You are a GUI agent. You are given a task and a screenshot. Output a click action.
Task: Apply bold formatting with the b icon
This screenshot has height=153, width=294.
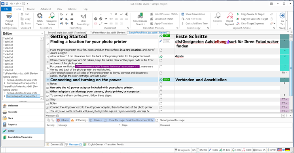click(x=61, y=14)
